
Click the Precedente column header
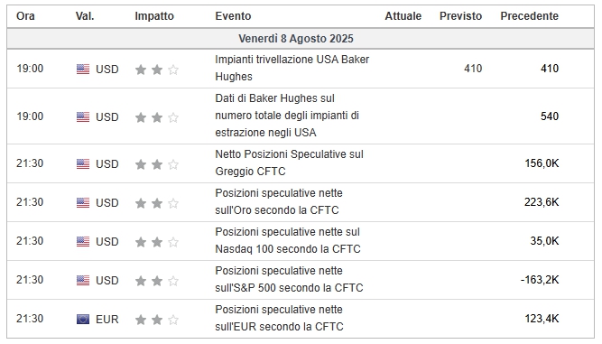pyautogui.click(x=530, y=16)
